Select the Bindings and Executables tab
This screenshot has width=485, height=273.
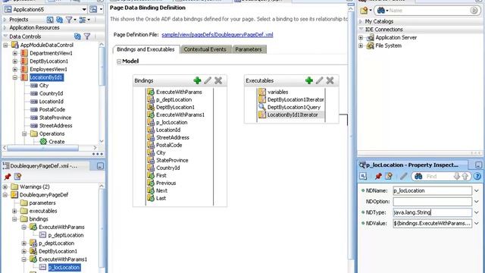point(145,49)
